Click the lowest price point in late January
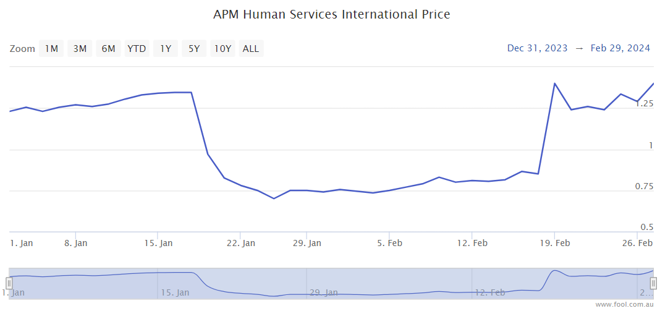The width and height of the screenshot is (660, 311). (274, 198)
